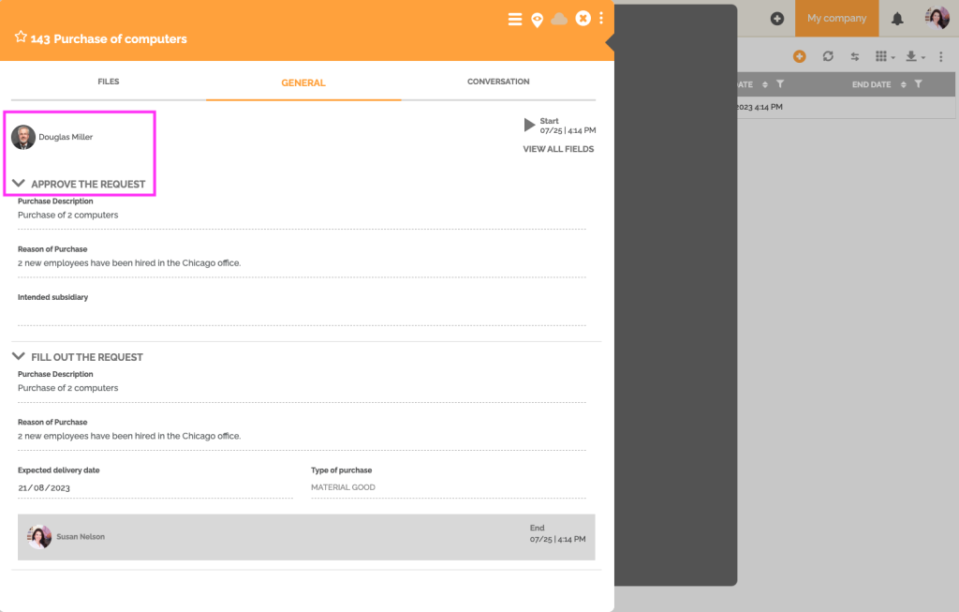
Task: Collapse the FILL OUT THE REQUEST section
Action: (x=19, y=357)
